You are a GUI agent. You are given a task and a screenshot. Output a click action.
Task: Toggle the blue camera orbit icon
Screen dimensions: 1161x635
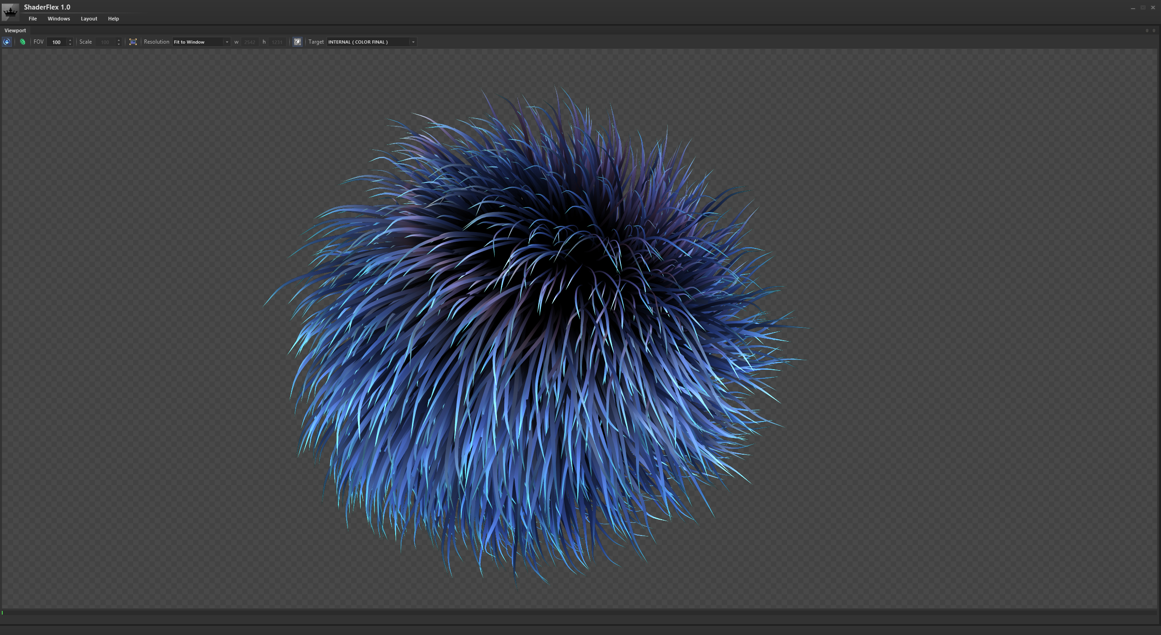click(7, 42)
